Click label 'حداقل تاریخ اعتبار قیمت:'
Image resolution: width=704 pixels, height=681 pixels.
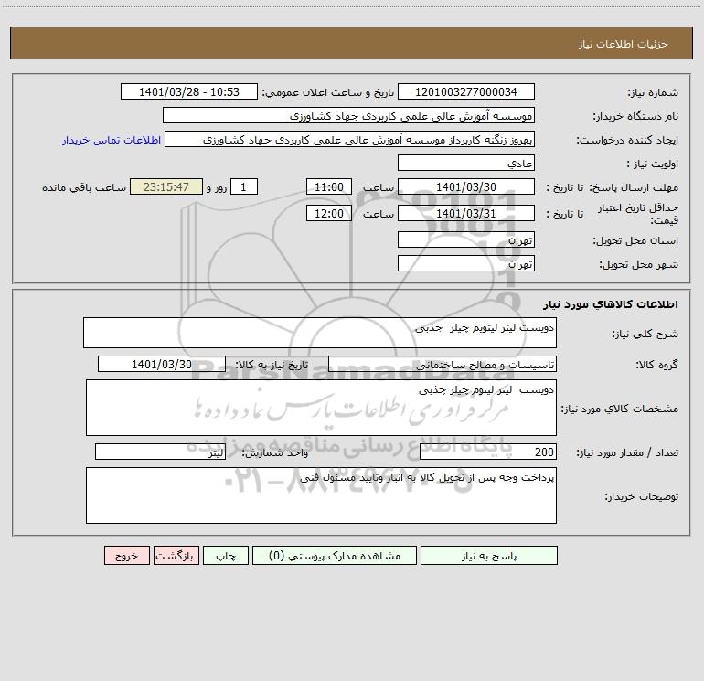(x=638, y=214)
